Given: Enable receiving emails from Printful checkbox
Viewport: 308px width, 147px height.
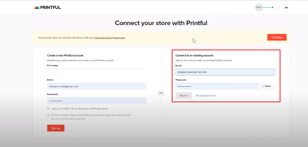Looking at the screenshot, I should coord(48,115).
